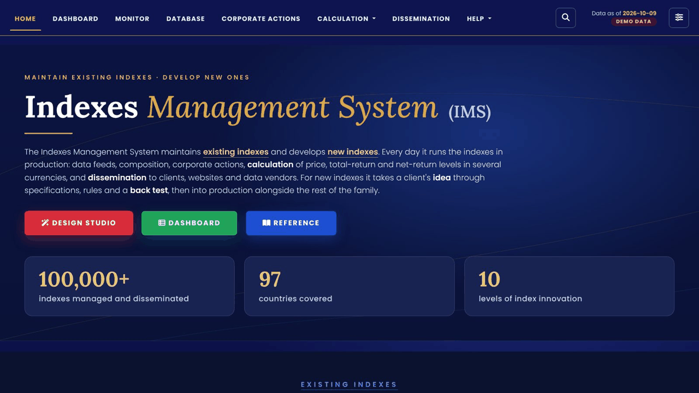This screenshot has width=699, height=393.
Task: Select the '100,000+' indexes managed card
Action: [129, 286]
